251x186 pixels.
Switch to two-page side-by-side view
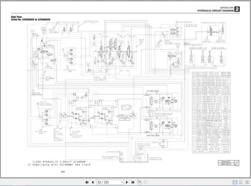pyautogui.click(x=247, y=182)
